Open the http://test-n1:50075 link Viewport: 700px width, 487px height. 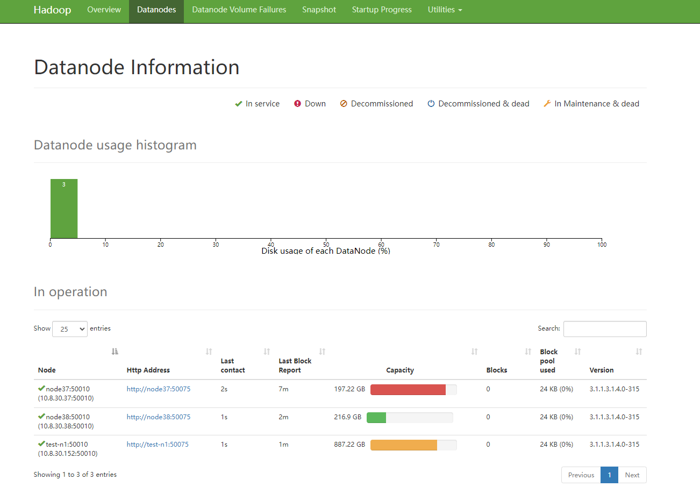[158, 445]
